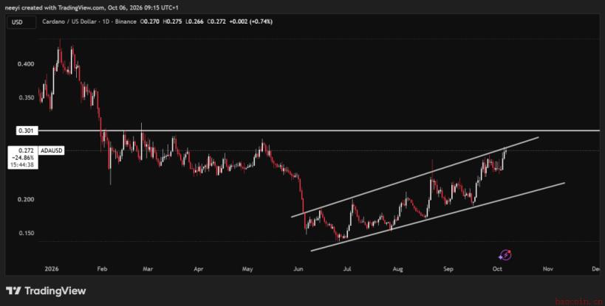This screenshot has height=306, width=605.
Task: Click the TradingView logo at bottom left
Action: click(46, 291)
